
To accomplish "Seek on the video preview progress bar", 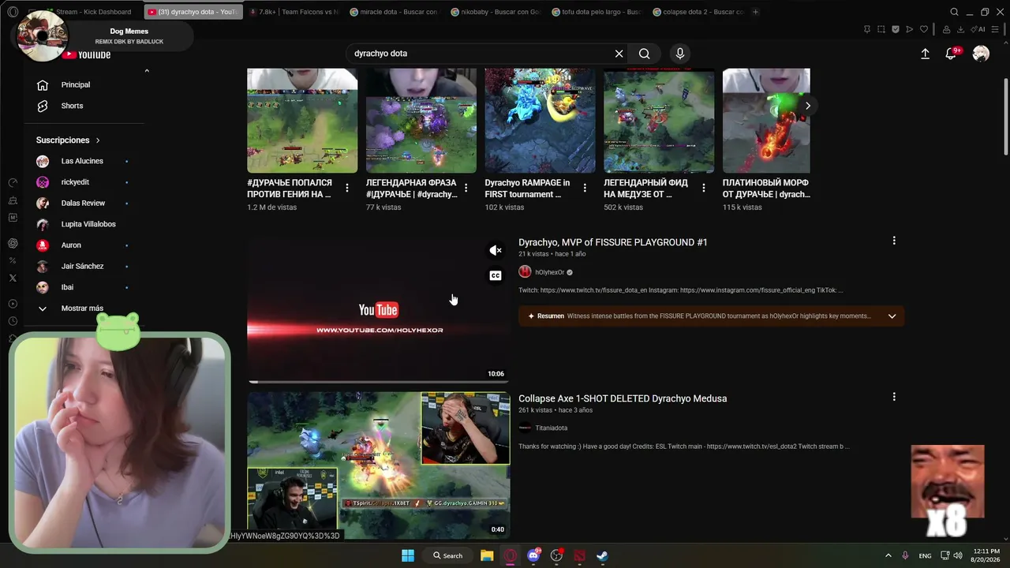I will coord(379,382).
